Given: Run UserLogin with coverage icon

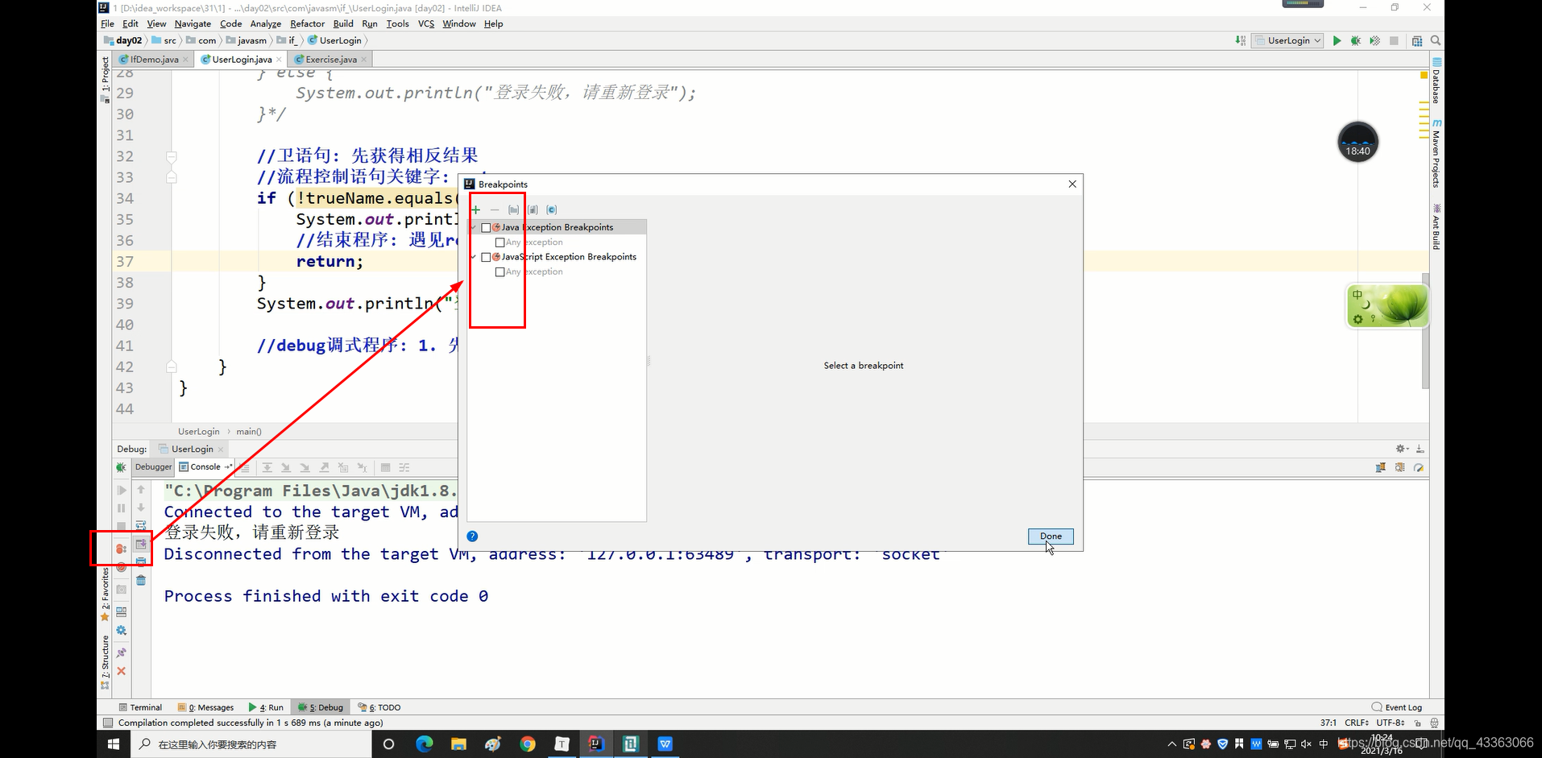Looking at the screenshot, I should click(x=1374, y=40).
